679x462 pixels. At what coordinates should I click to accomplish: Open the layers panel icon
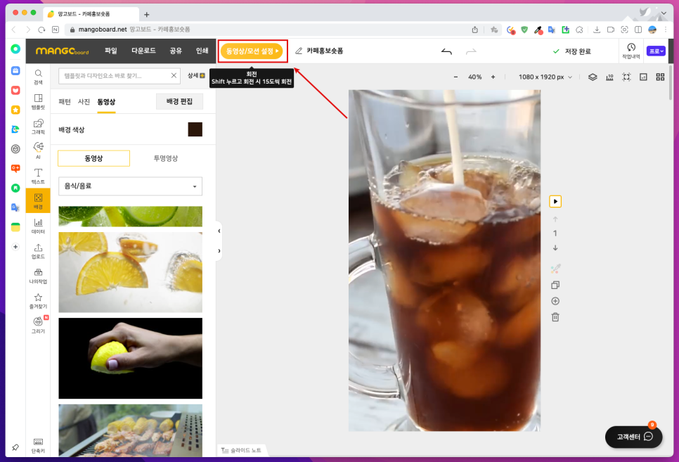(x=593, y=77)
